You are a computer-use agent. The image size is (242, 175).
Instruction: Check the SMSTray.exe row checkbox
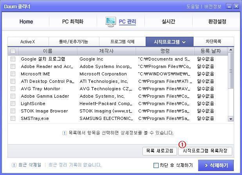(13, 118)
